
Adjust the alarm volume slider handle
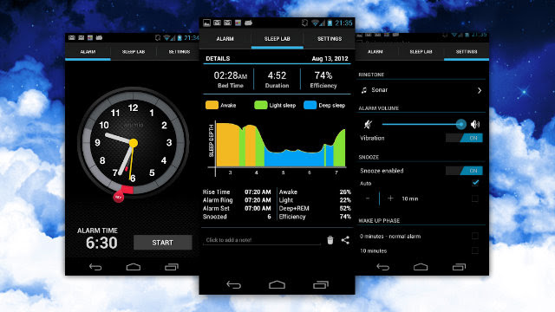[x=460, y=124]
